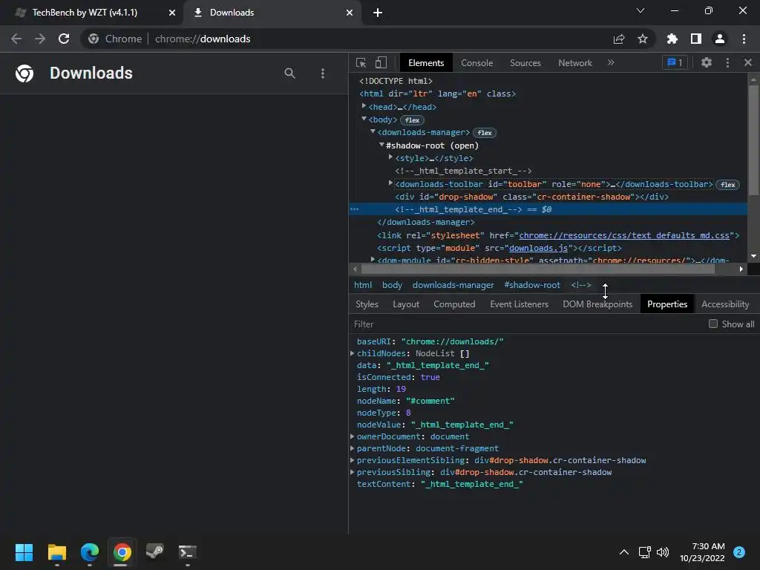Select html in the breadcrumb bar
The image size is (760, 570).
point(362,285)
